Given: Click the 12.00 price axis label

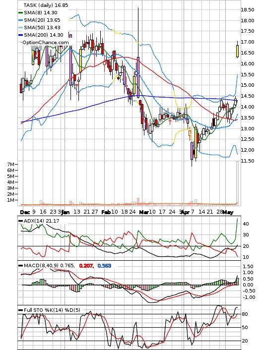Looking at the screenshot, I should click(x=248, y=150).
